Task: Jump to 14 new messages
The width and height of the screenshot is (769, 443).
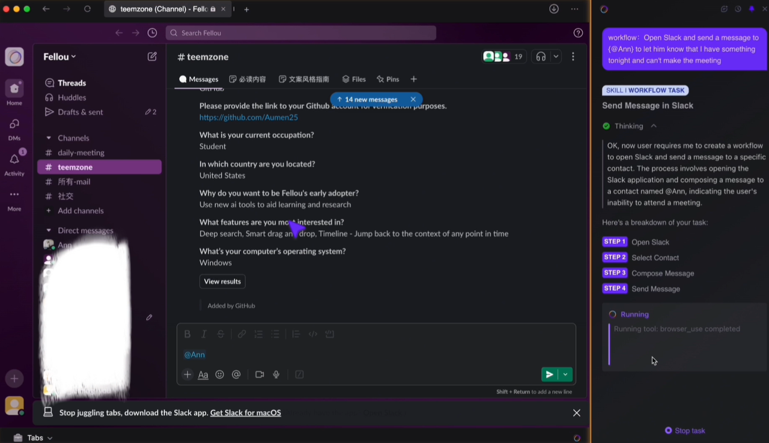Action: 367,99
